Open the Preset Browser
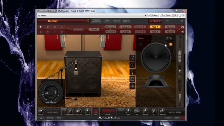The image size is (224, 126). (97, 21)
